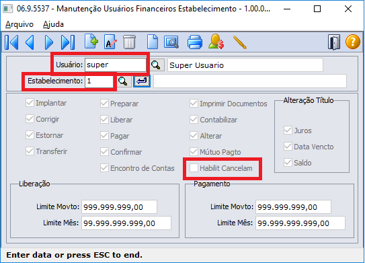
Task: Go to the previous record
Action: point(30,42)
